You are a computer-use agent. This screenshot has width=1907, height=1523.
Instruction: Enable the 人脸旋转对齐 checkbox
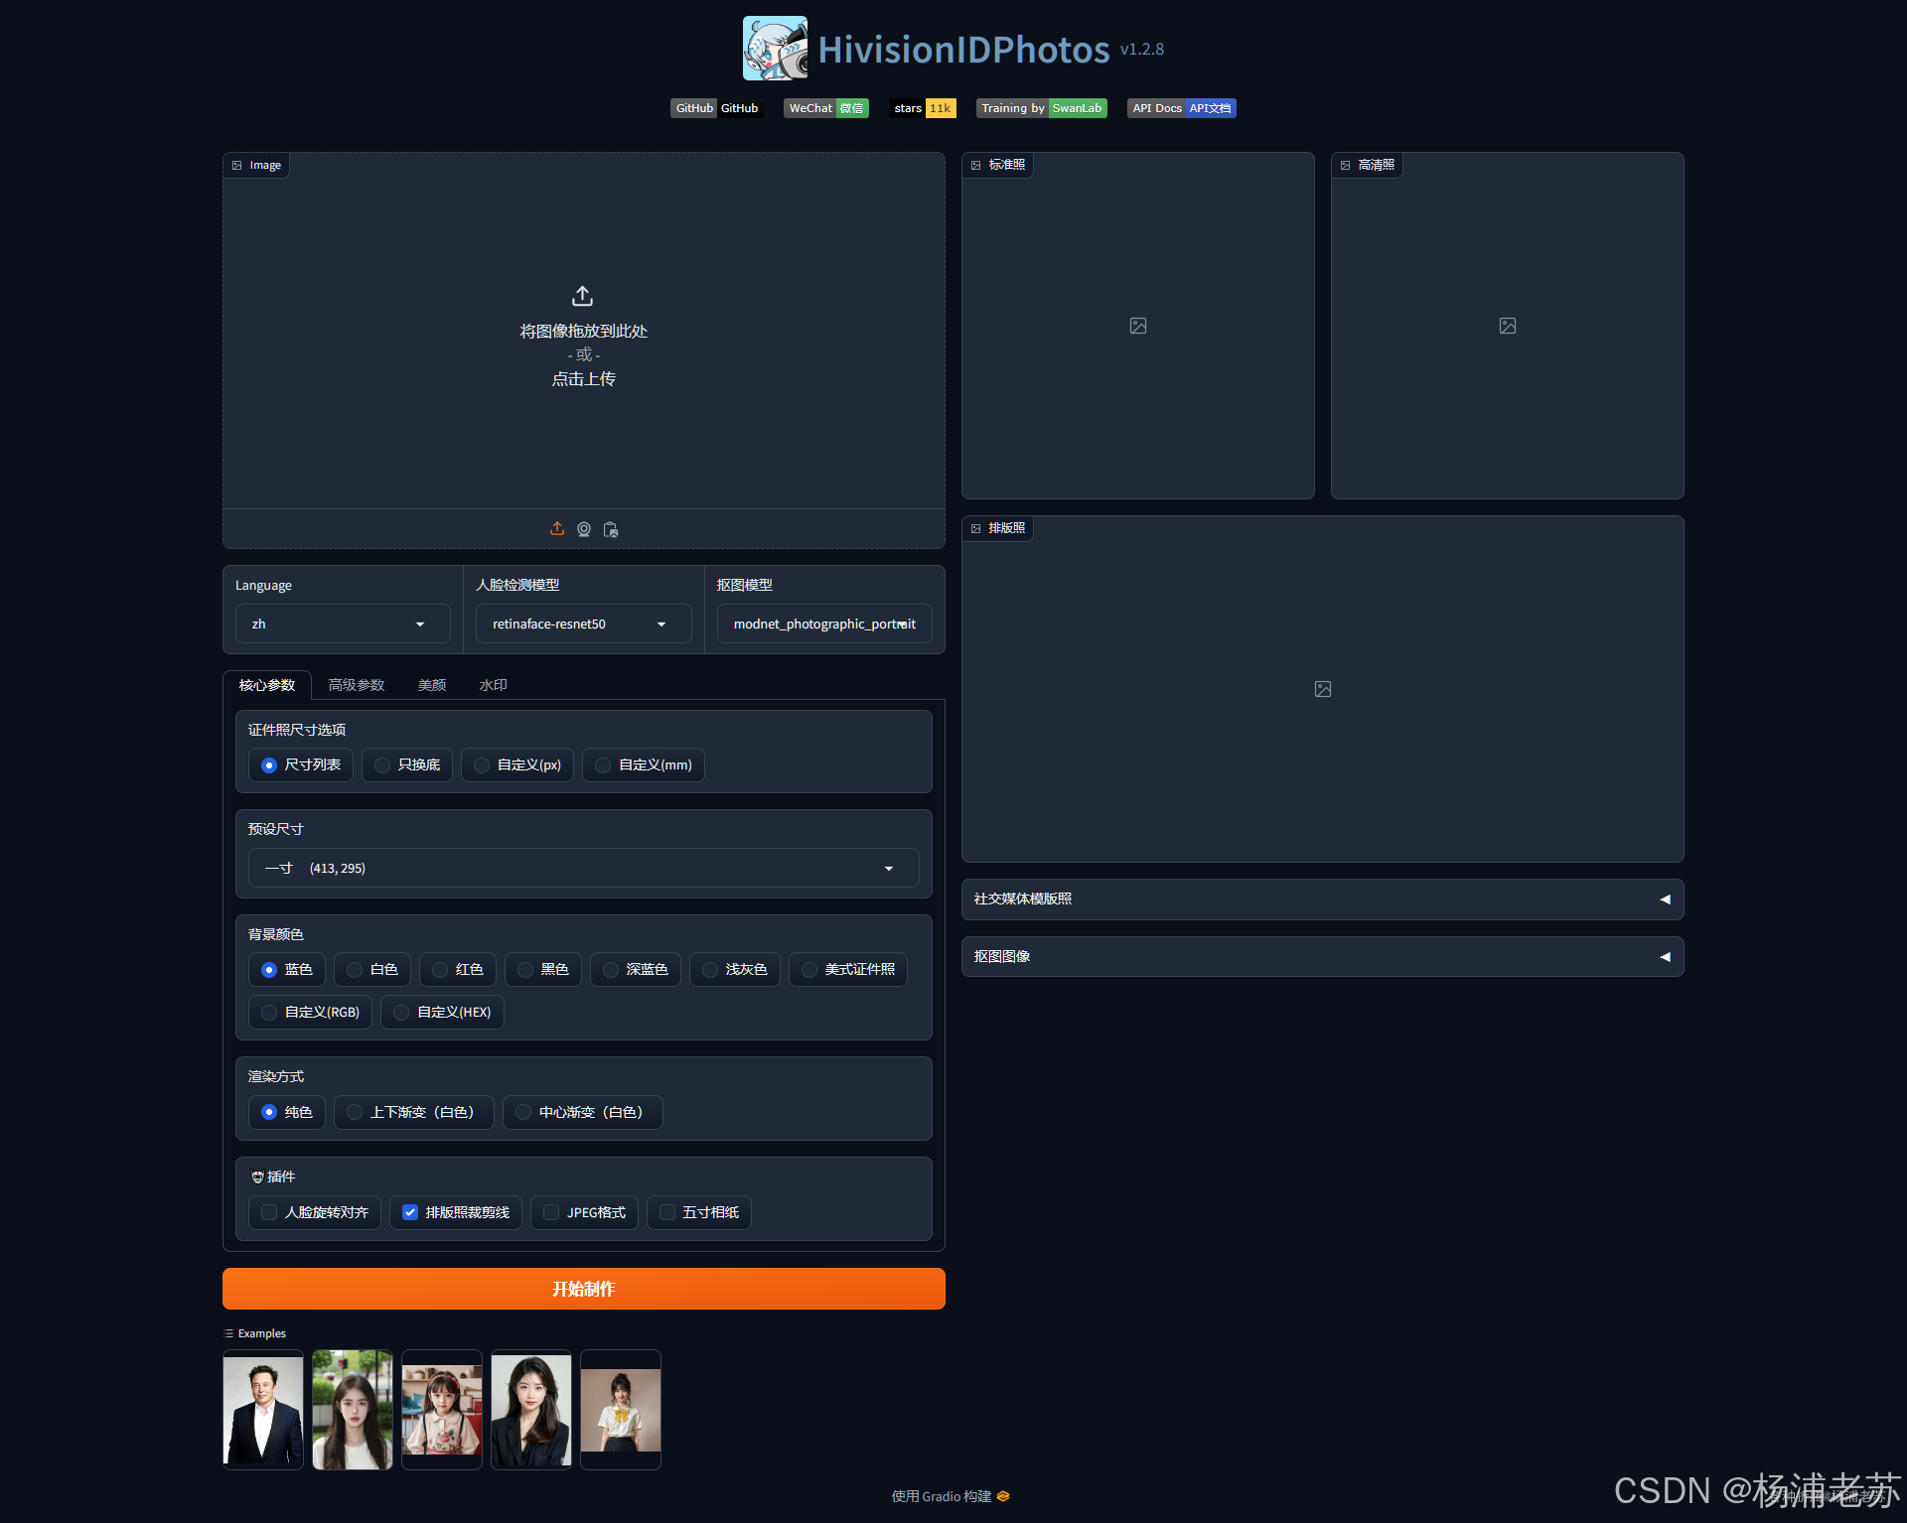pos(269,1212)
